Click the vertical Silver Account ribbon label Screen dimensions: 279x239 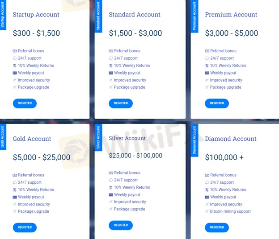(98, 138)
